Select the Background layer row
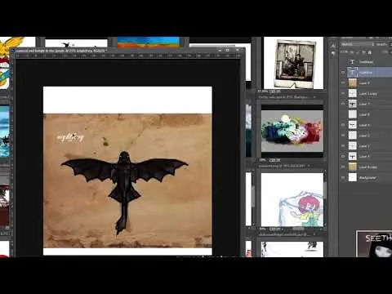The image size is (392, 294). click(x=366, y=177)
